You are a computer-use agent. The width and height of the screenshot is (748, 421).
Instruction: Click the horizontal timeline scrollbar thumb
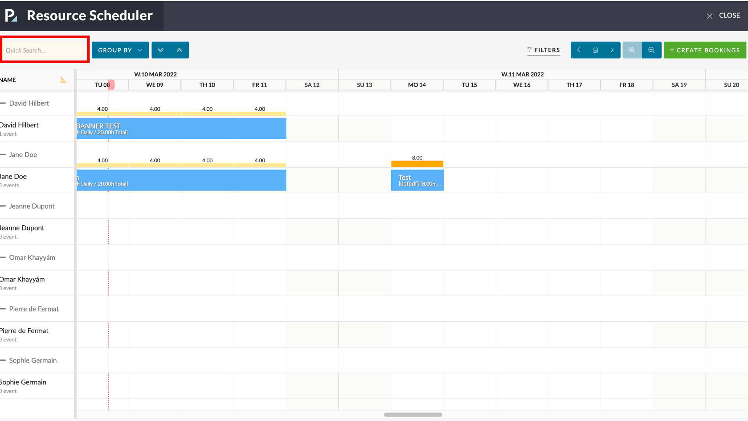413,415
